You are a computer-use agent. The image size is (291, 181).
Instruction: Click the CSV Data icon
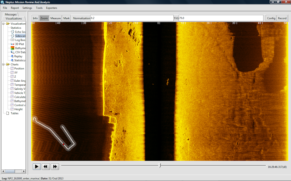click(12, 52)
